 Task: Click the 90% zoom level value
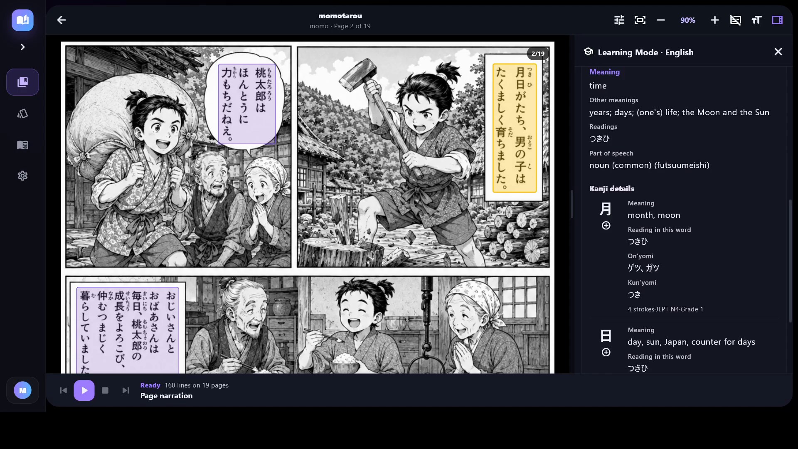pos(688,20)
